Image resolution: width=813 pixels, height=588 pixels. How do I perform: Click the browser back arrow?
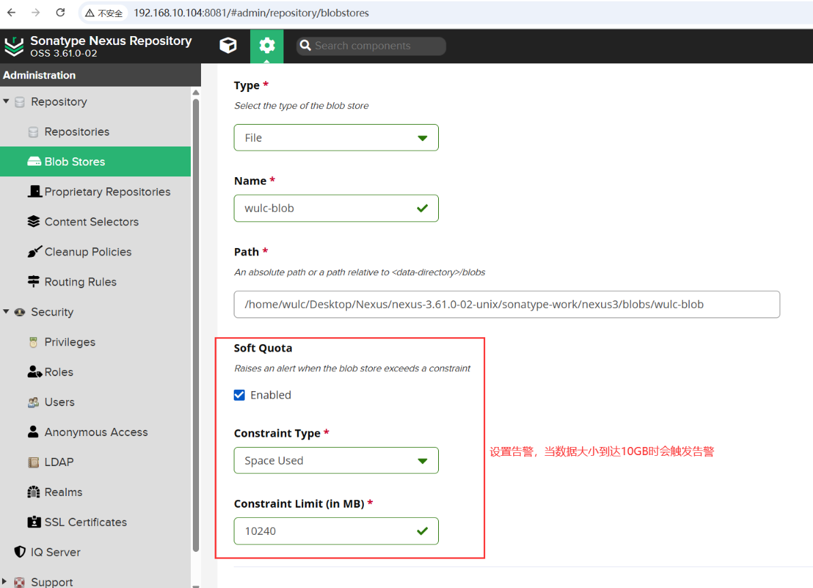point(12,12)
